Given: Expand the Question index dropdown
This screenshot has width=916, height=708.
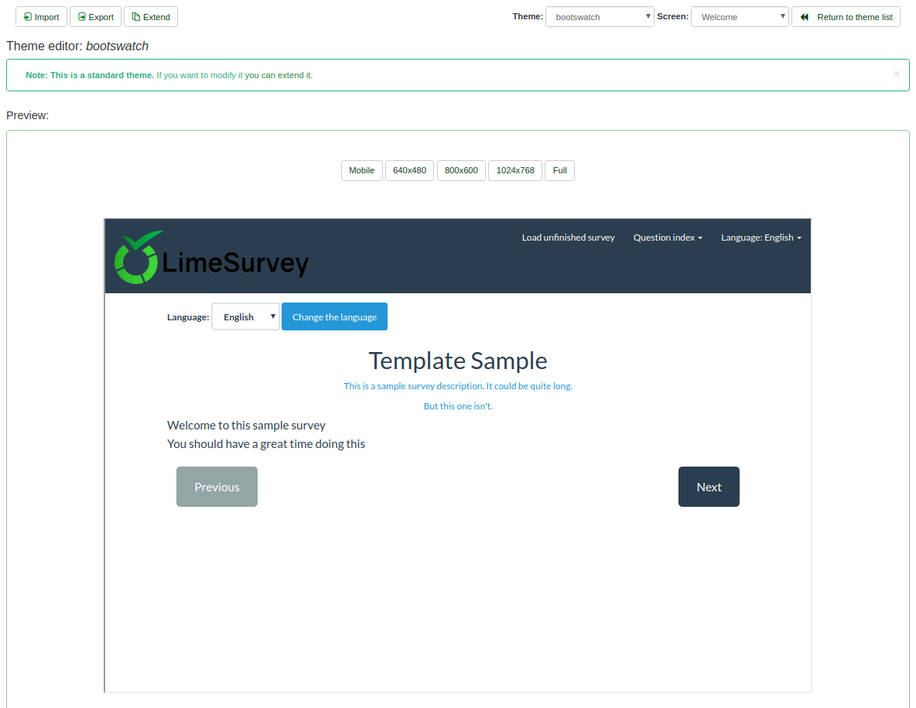Looking at the screenshot, I should pos(667,238).
